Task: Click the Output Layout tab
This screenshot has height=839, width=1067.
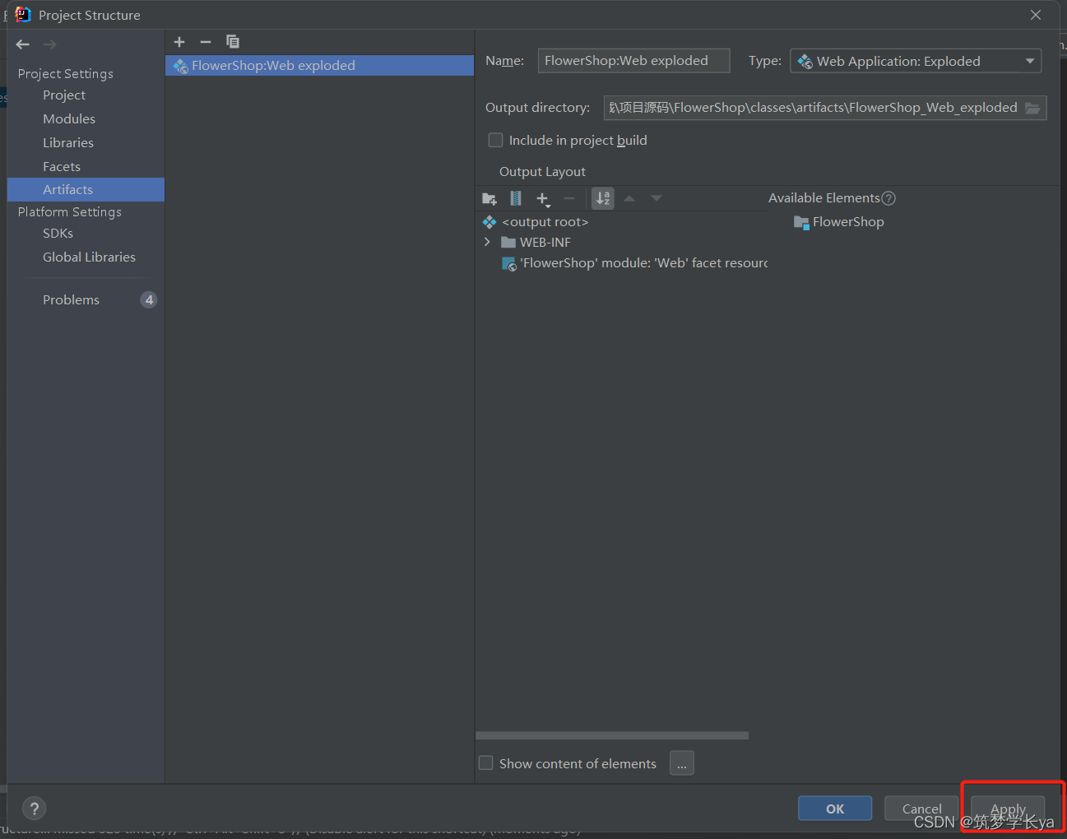Action: [542, 172]
